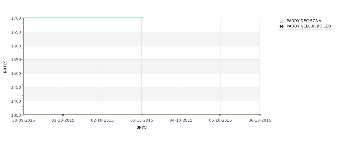Select the PADDY NELLUR BOILED legend label
349x153 pixels.
coord(309,26)
